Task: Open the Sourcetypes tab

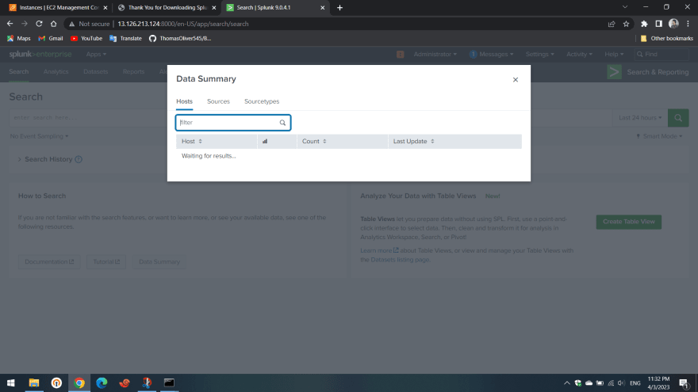Action: (x=262, y=101)
